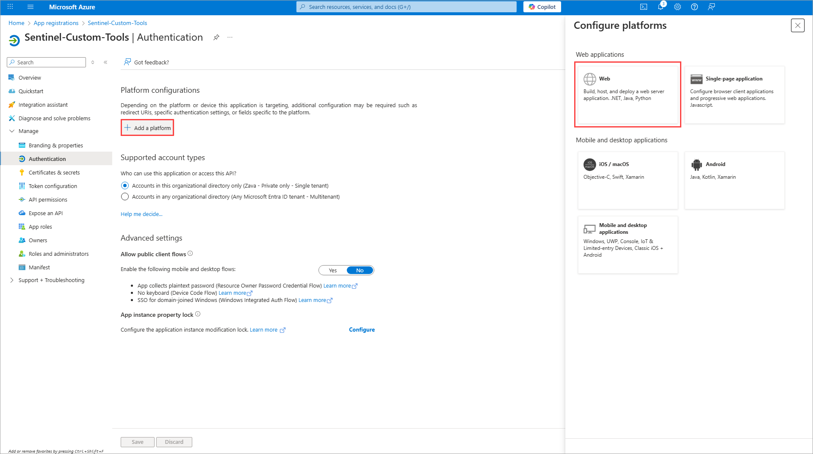813x454 pixels.
Task: Open Copilot from the top bar
Action: (542, 7)
